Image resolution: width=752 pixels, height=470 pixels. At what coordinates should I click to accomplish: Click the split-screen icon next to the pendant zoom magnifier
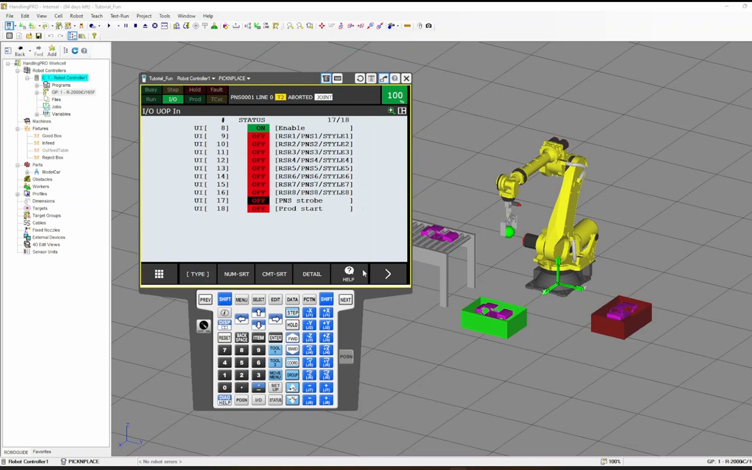pyautogui.click(x=403, y=110)
